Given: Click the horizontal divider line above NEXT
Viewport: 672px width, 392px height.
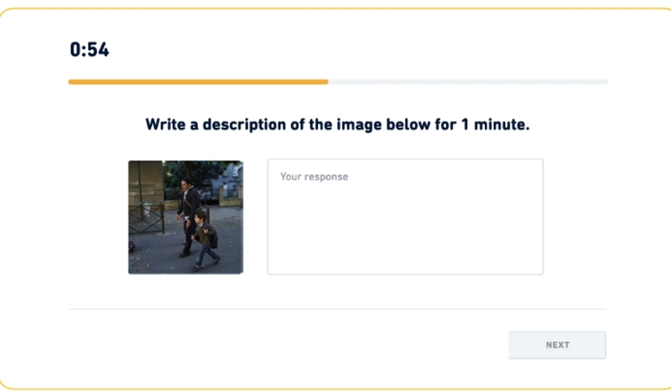Looking at the screenshot, I should (338, 309).
